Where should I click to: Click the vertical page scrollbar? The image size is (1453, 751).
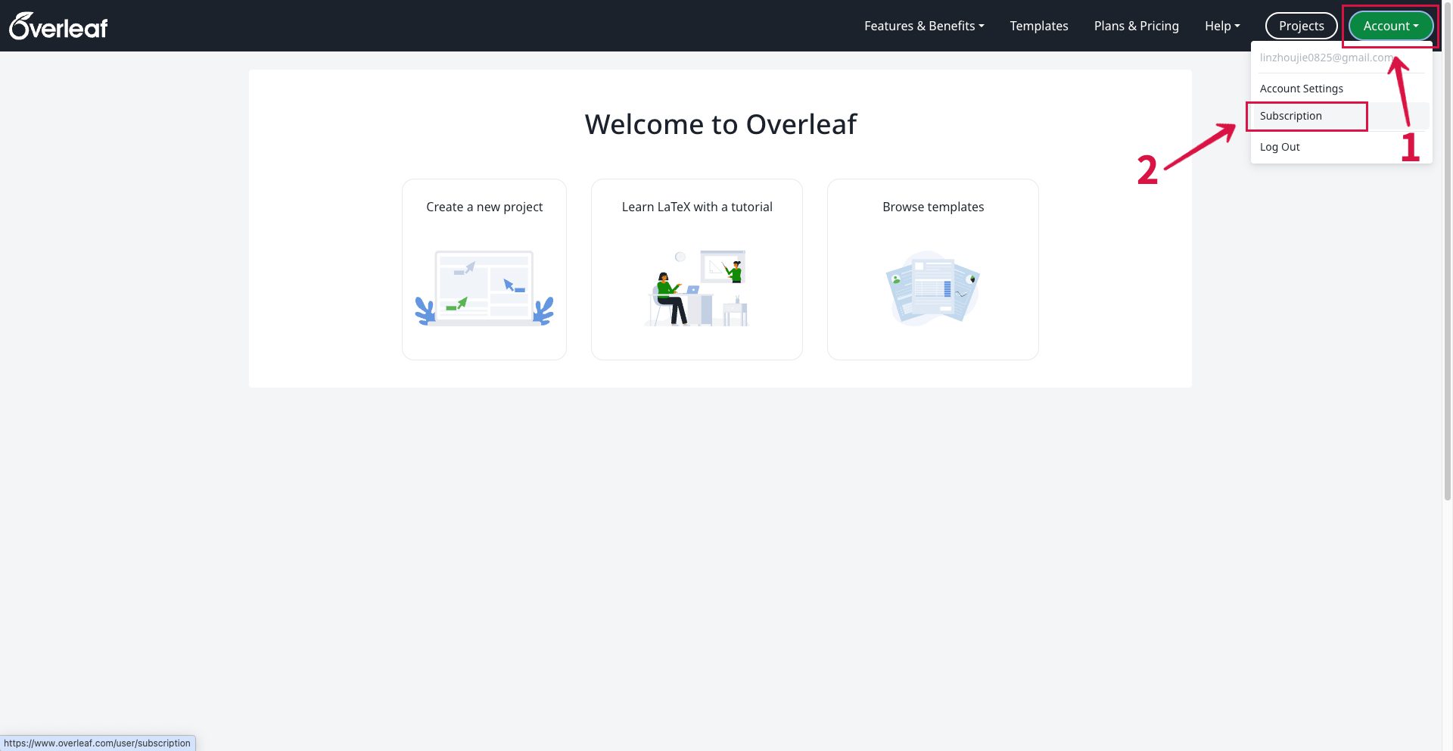pos(1447,250)
